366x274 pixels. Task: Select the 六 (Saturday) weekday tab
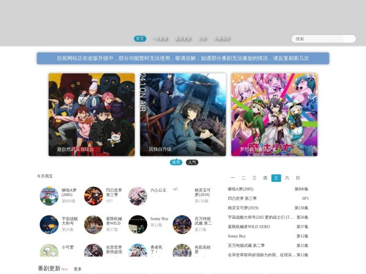[x=287, y=178]
